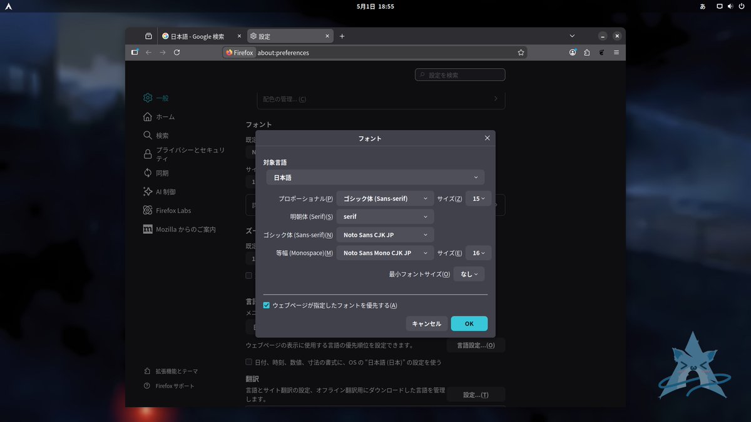Toggle OS 日本語 (日本) format settings checkbox
Viewport: 751px width, 422px height.
pyautogui.click(x=249, y=362)
